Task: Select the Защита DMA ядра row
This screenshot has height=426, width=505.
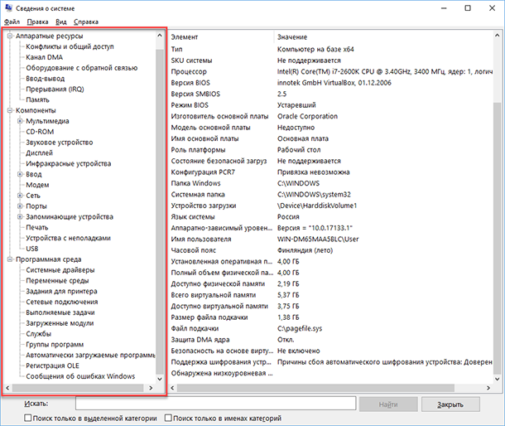Action: coord(331,340)
